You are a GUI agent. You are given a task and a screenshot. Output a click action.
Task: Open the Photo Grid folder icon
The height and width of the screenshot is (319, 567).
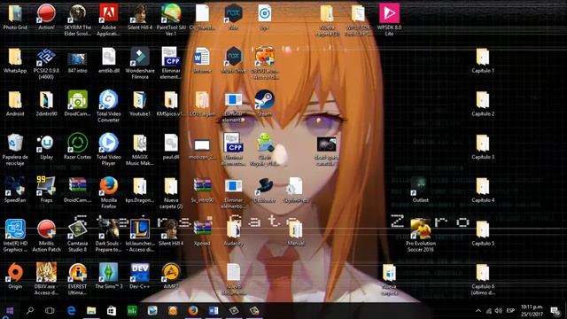[15, 14]
